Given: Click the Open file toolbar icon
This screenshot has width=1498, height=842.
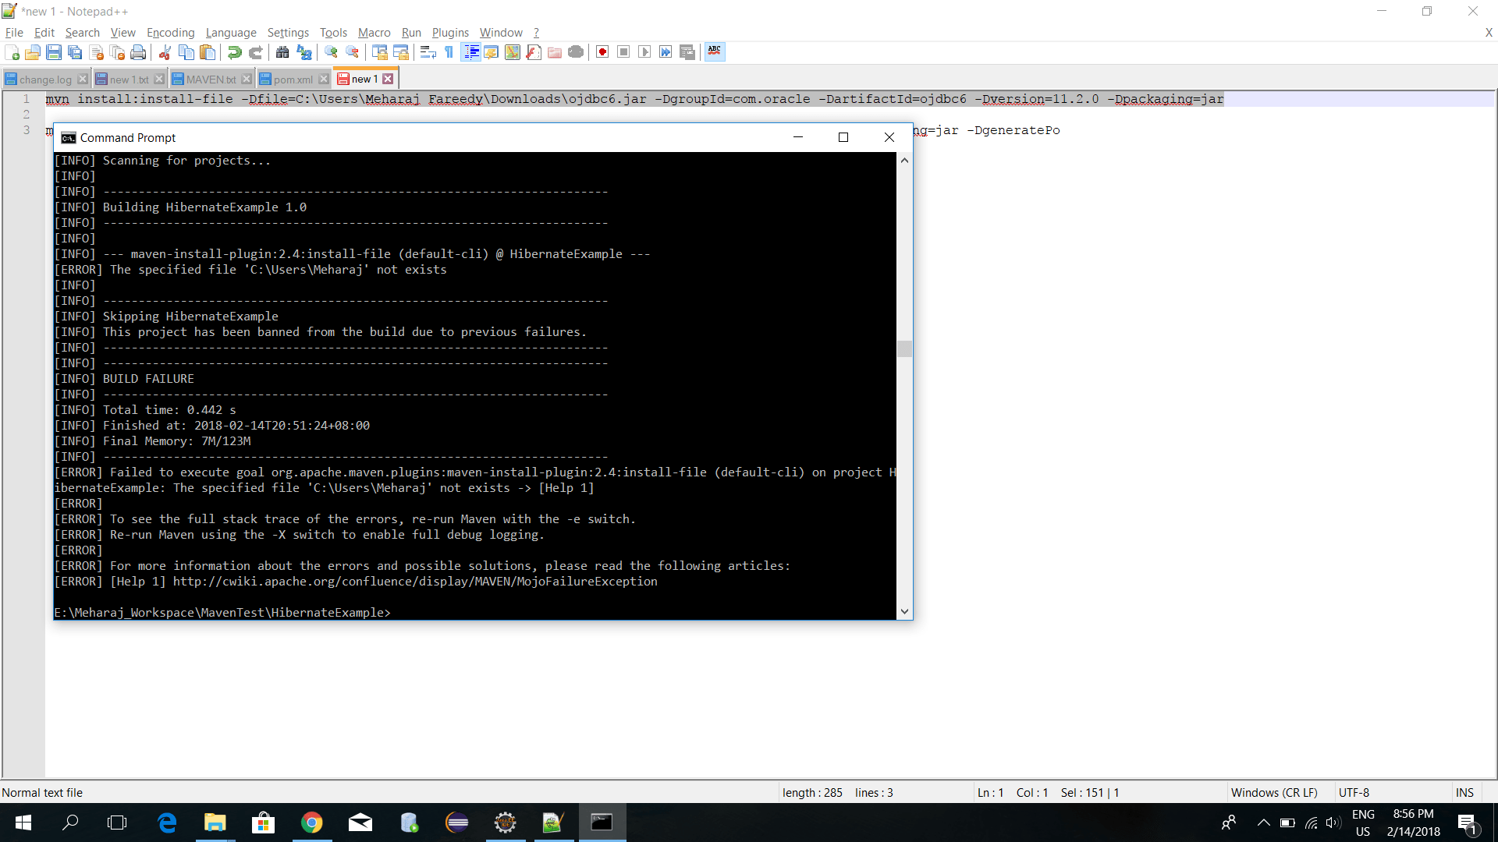Looking at the screenshot, I should pyautogui.click(x=33, y=52).
